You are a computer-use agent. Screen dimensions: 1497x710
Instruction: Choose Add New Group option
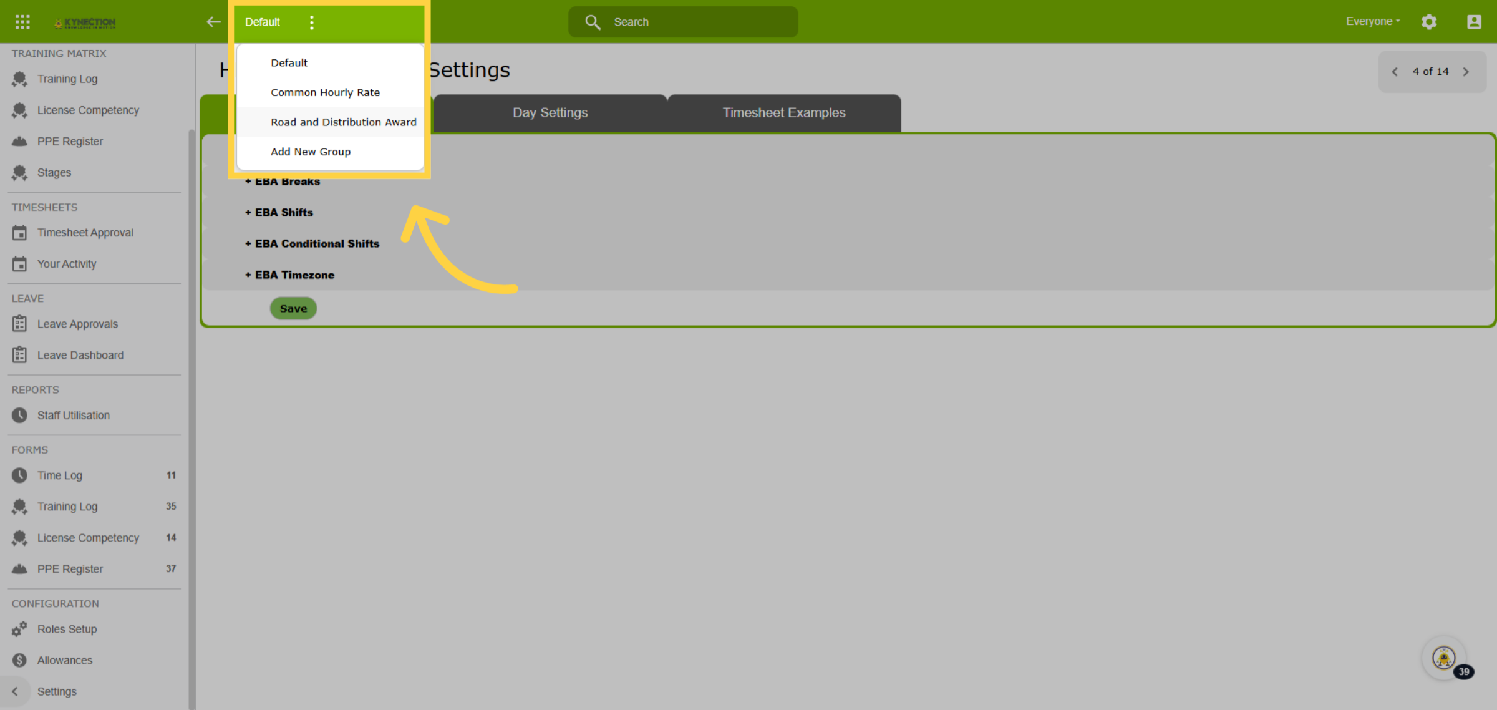(x=331, y=152)
